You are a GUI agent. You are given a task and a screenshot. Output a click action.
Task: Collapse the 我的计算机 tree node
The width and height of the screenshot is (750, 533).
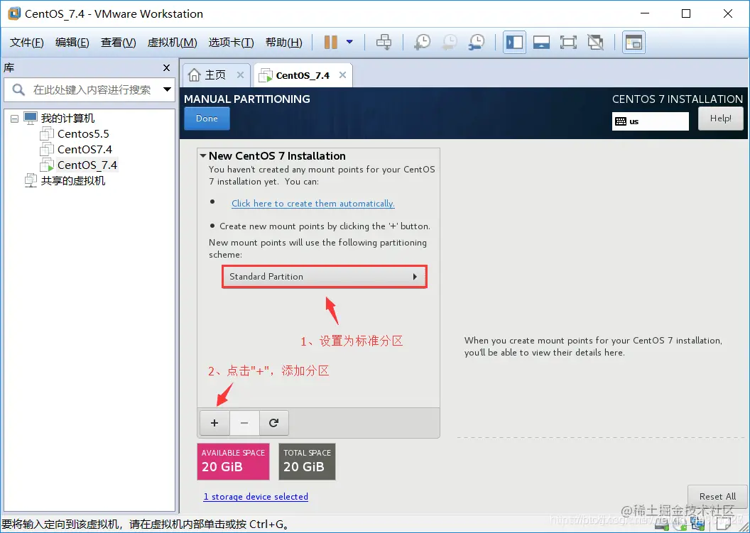[14, 118]
